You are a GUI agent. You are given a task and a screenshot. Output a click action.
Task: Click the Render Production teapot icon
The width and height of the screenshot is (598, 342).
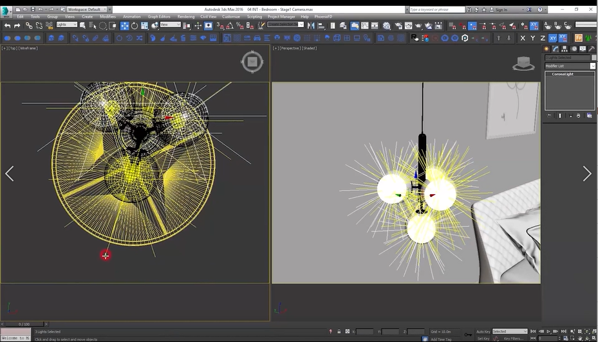[418, 26]
